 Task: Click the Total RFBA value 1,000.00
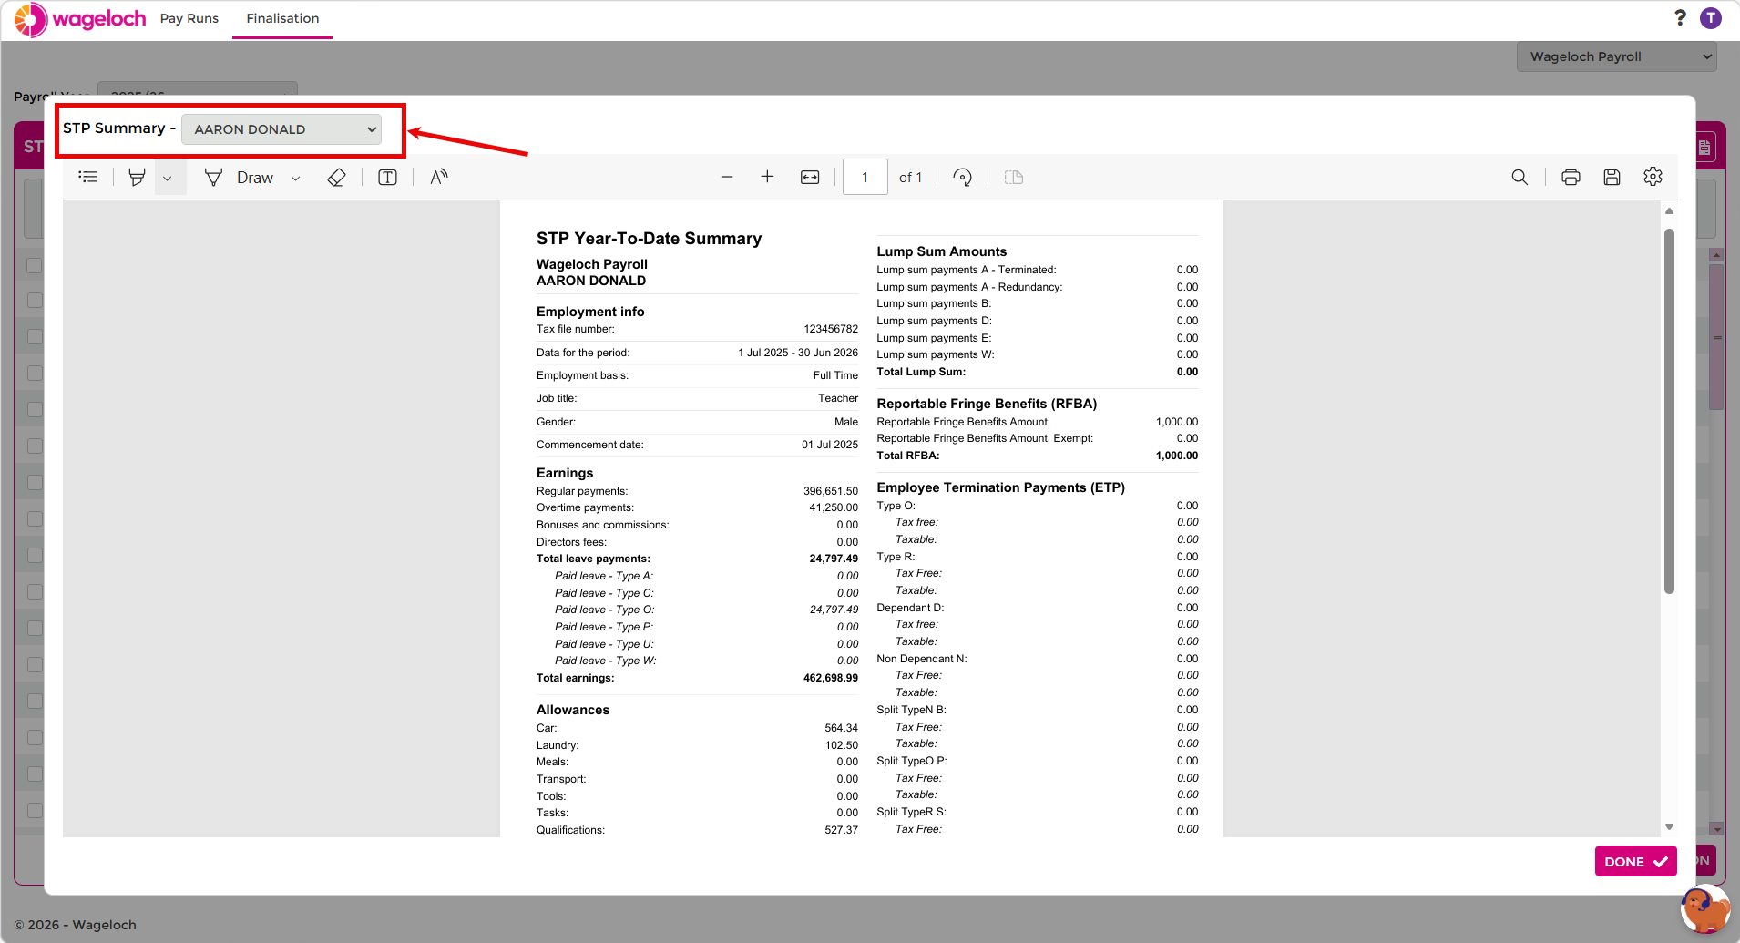[x=1177, y=456]
